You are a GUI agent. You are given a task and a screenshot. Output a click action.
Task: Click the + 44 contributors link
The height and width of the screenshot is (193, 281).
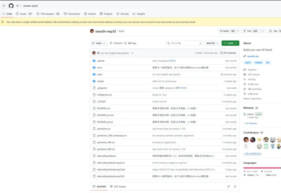(252, 154)
